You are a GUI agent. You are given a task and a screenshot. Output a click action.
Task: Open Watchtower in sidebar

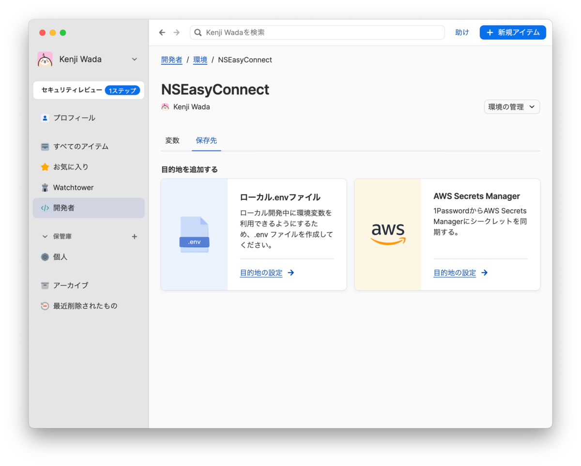[89, 187]
